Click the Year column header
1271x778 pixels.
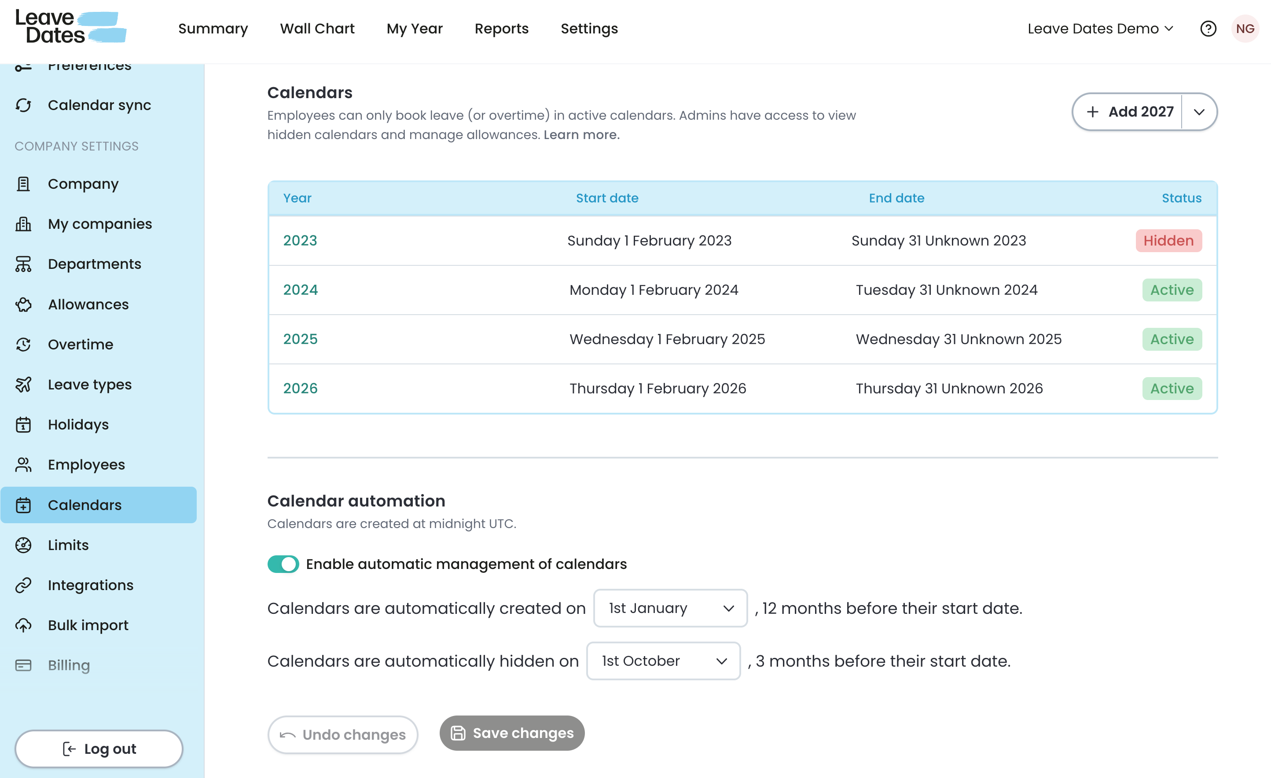[x=297, y=198]
